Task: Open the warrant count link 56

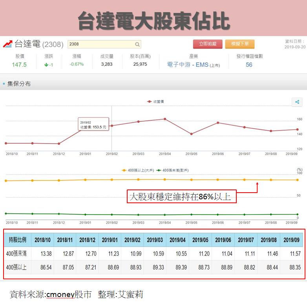Action: coord(249,65)
